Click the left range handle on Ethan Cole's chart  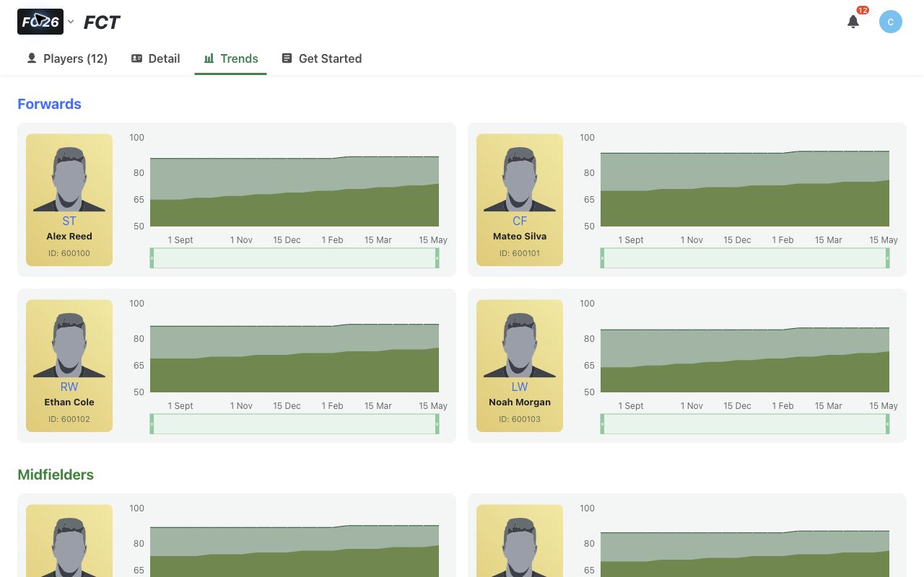tap(152, 424)
